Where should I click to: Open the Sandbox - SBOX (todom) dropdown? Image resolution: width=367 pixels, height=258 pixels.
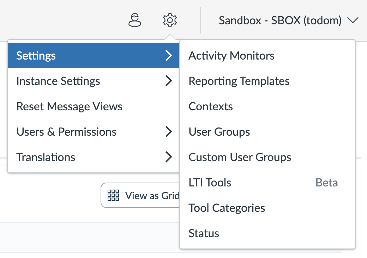pyautogui.click(x=288, y=20)
